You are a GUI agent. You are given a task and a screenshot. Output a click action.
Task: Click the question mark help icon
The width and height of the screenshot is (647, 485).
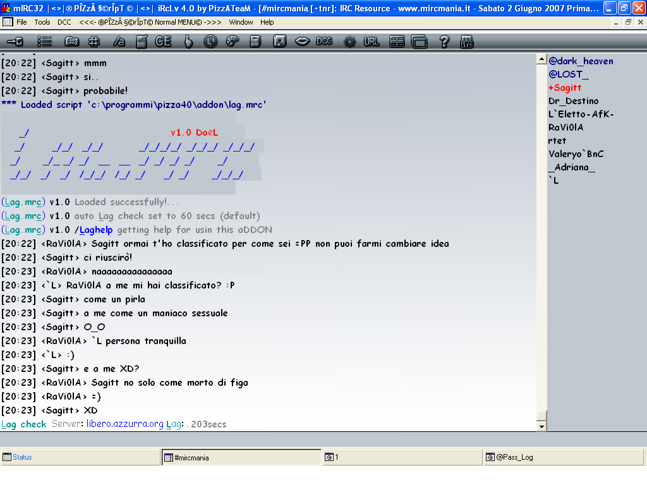click(x=444, y=42)
